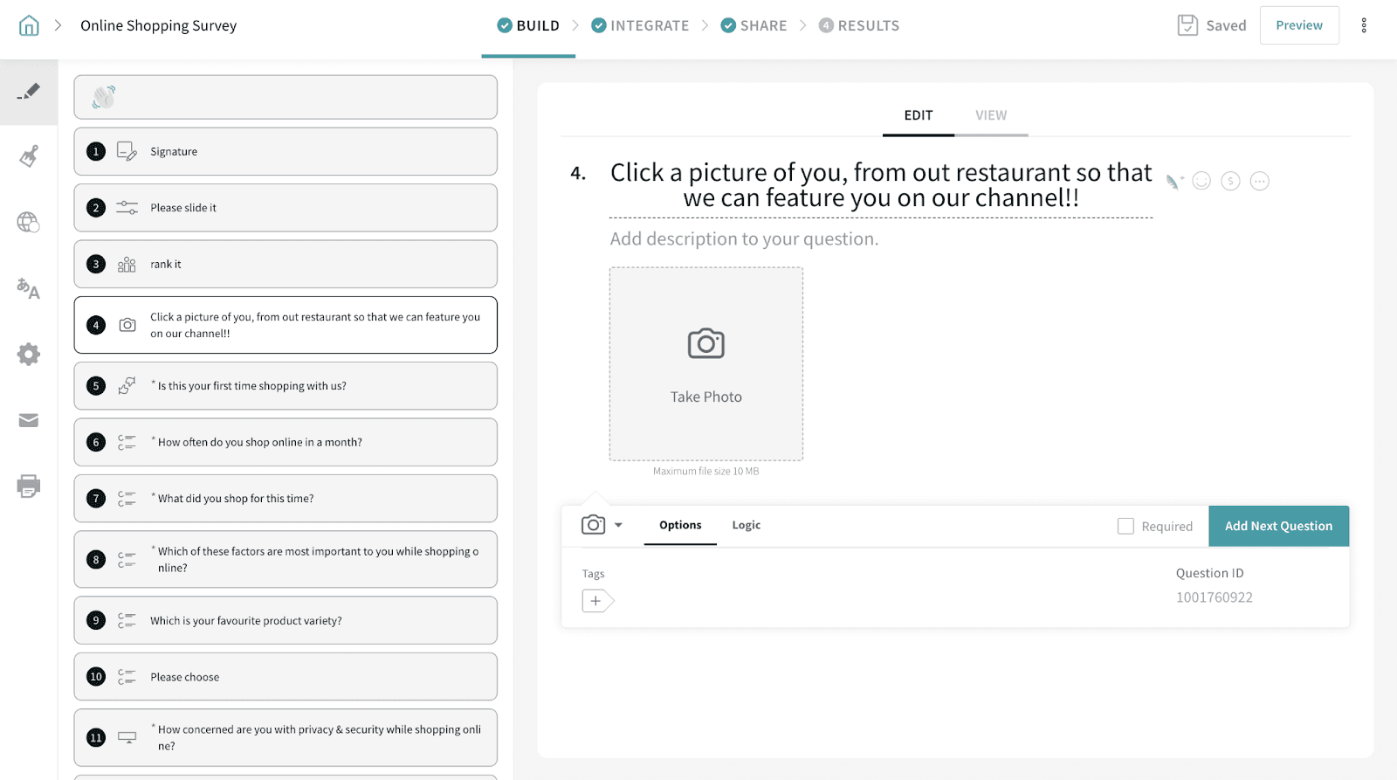This screenshot has height=780, width=1397.
Task: Open the globe language settings icon
Action: click(x=29, y=223)
